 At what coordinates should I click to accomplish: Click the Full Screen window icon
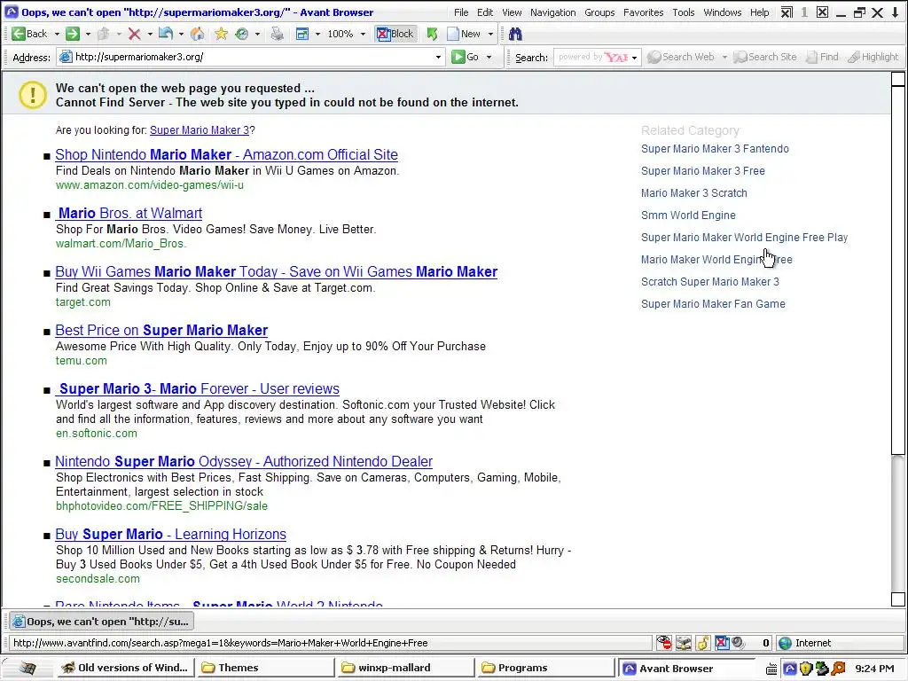(302, 35)
